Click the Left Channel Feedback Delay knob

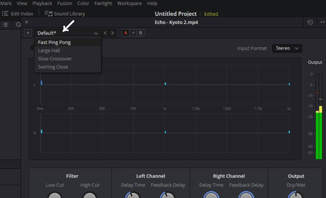tap(167, 195)
